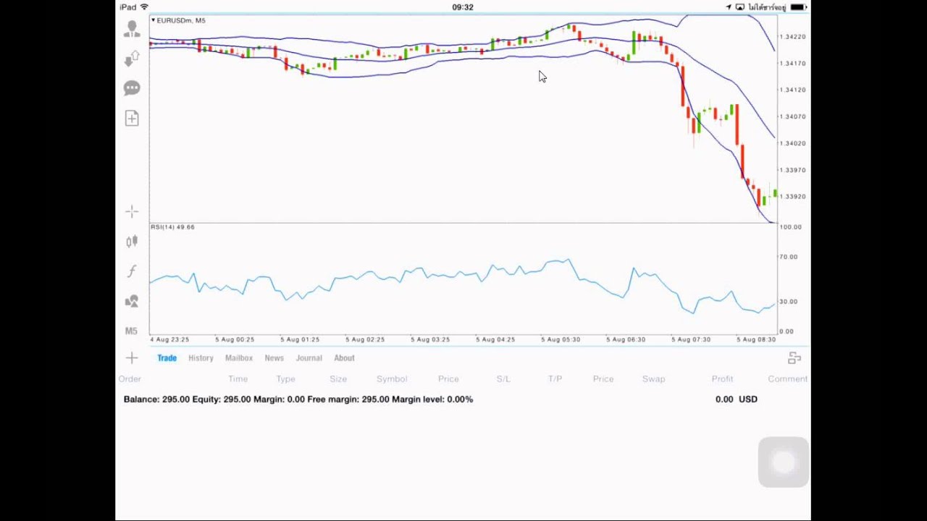Click the 1.34220 price axis label
This screenshot has width=927, height=521.
point(792,36)
